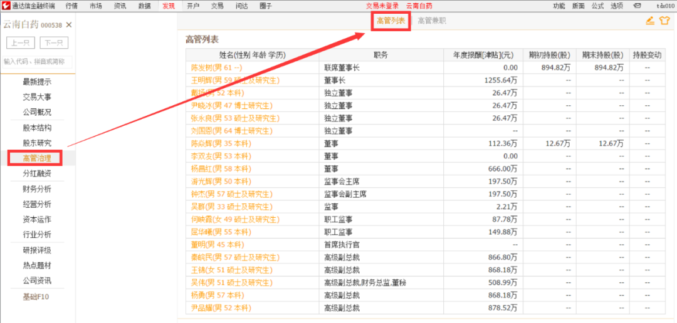This screenshot has height=323, width=677.
Task: Open executive 秦皖民 profile link
Action: coord(235,257)
